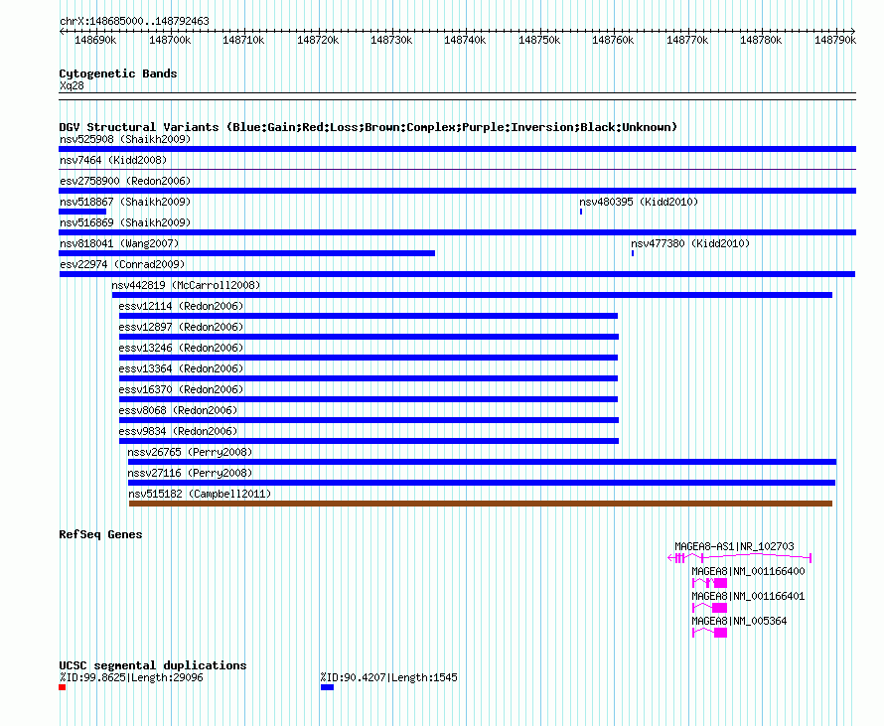This screenshot has height=726, width=884.
Task: Click the nsv480395 (Kidd2010) label
Action: 639,202
